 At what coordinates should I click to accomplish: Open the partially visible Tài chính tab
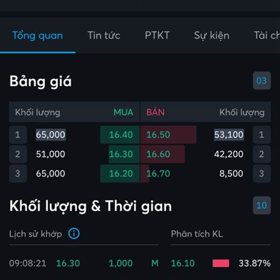pos(267,35)
